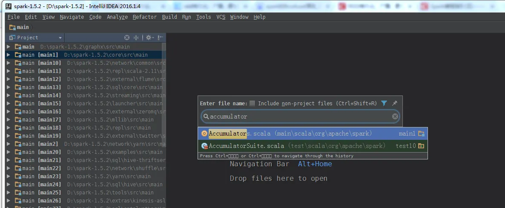Select AccumulatorSuite.scala search result

point(313,146)
